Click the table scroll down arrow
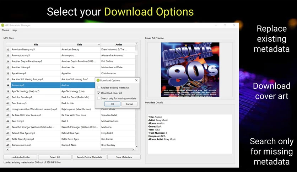 coord(136,146)
